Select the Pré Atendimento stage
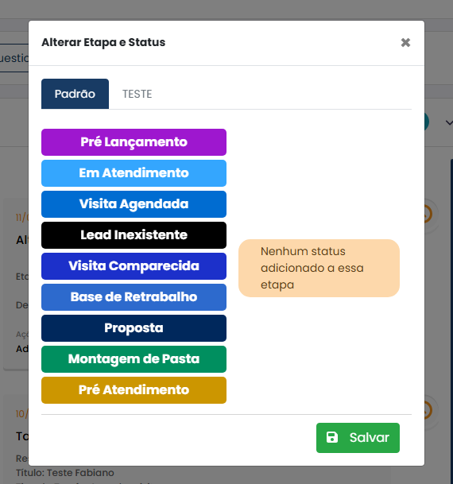 [134, 390]
